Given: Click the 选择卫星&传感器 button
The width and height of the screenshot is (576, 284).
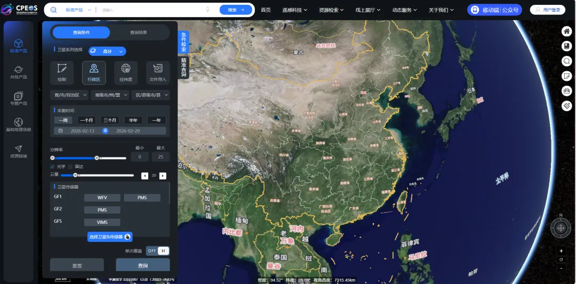Looking at the screenshot, I should (110, 237).
